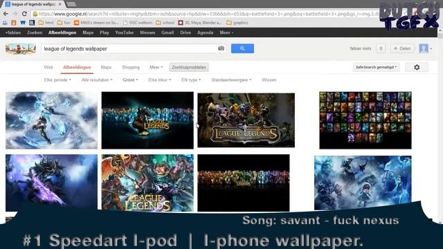The width and height of the screenshot is (443, 249).
Task: Expand the Meer dropdown in search tabs
Action: [156, 67]
